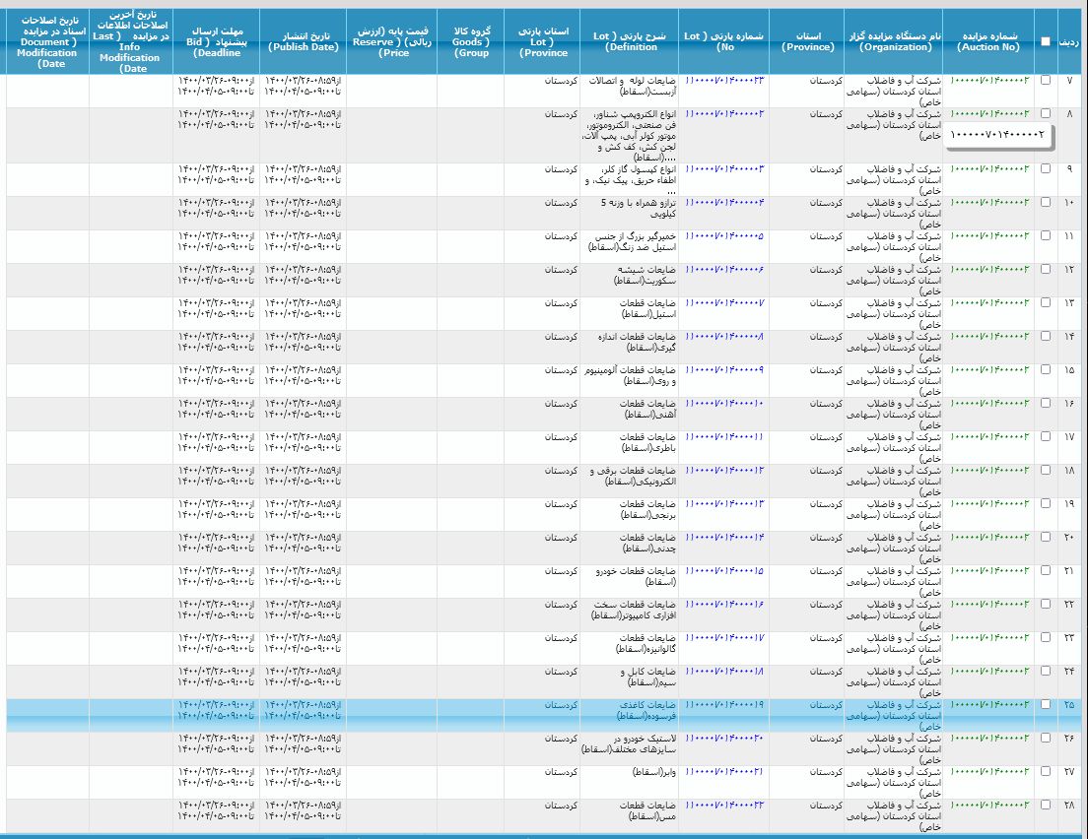The image size is (1088, 839).
Task: Tick the checkbox of highlighted row 25
Action: click(x=1045, y=704)
